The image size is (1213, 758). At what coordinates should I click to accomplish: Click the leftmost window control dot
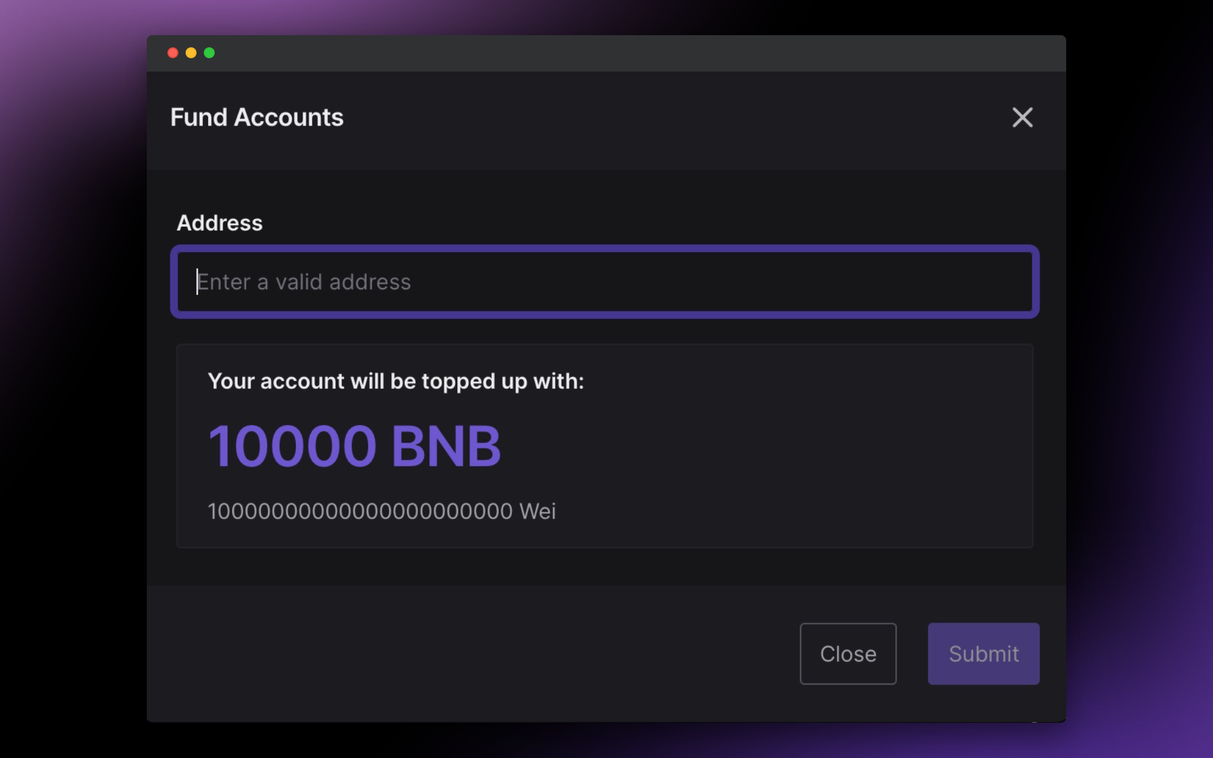173,53
